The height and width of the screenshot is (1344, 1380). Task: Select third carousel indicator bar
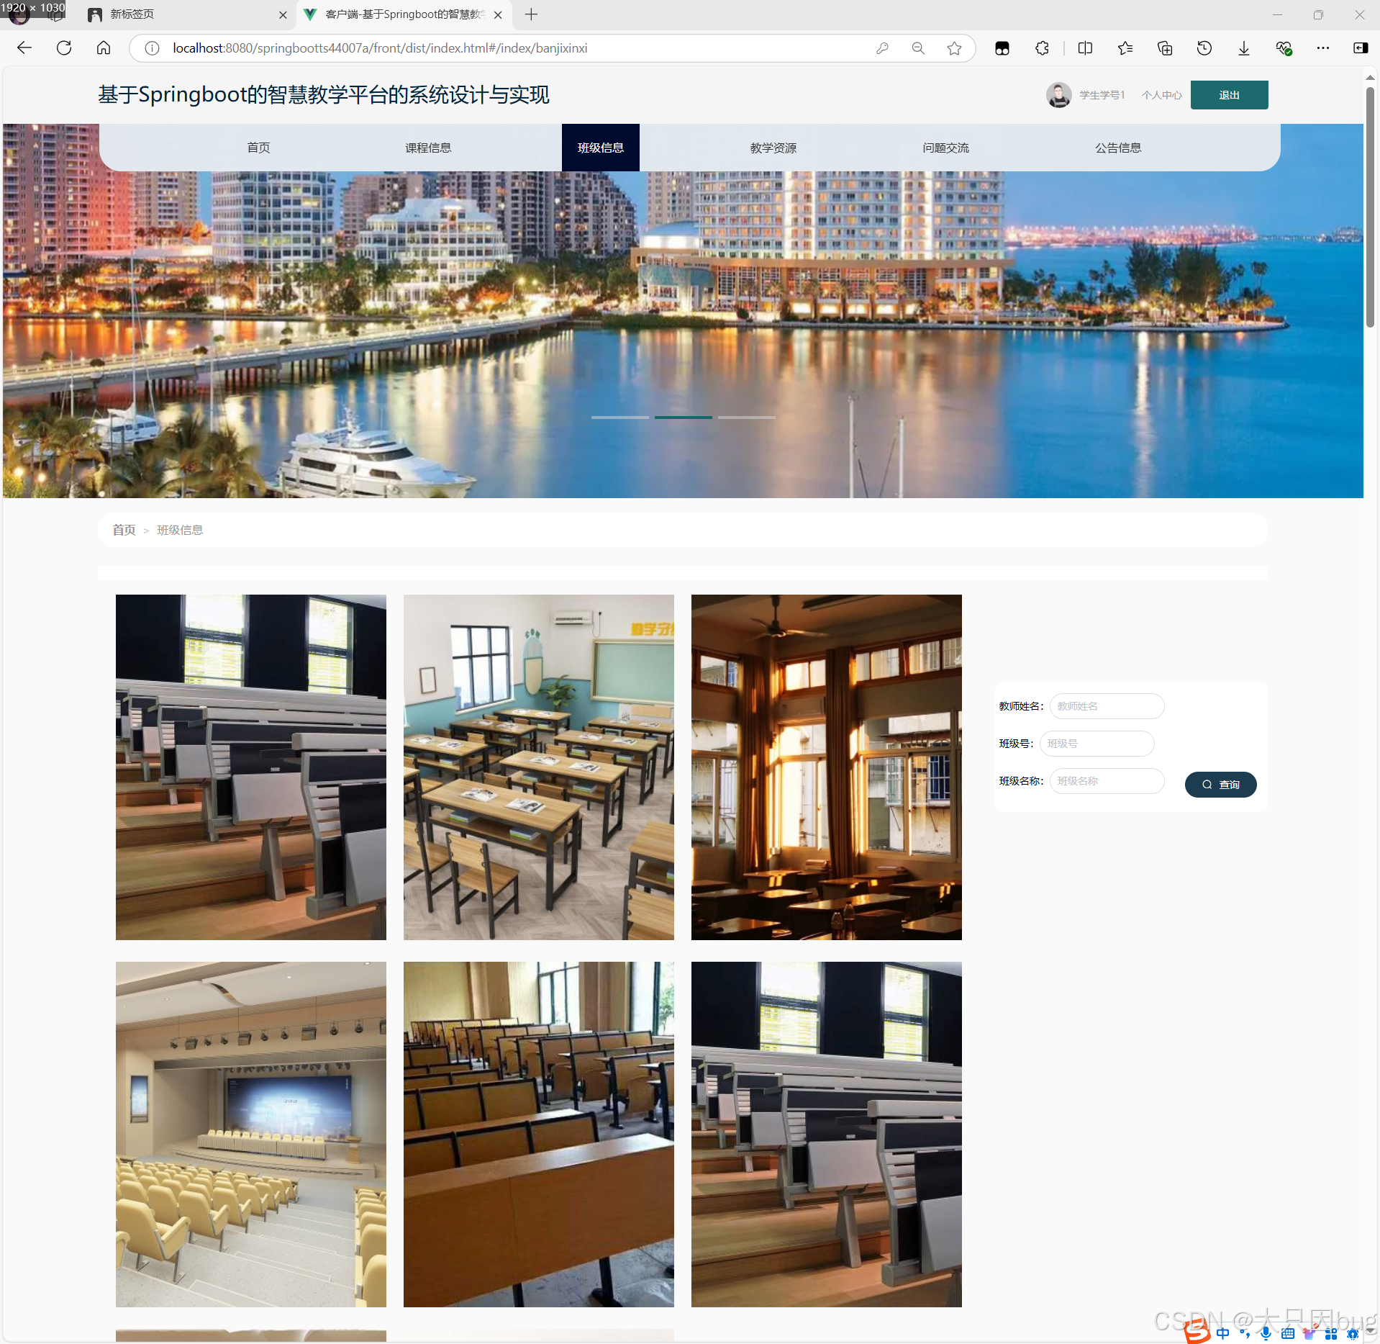(x=746, y=418)
